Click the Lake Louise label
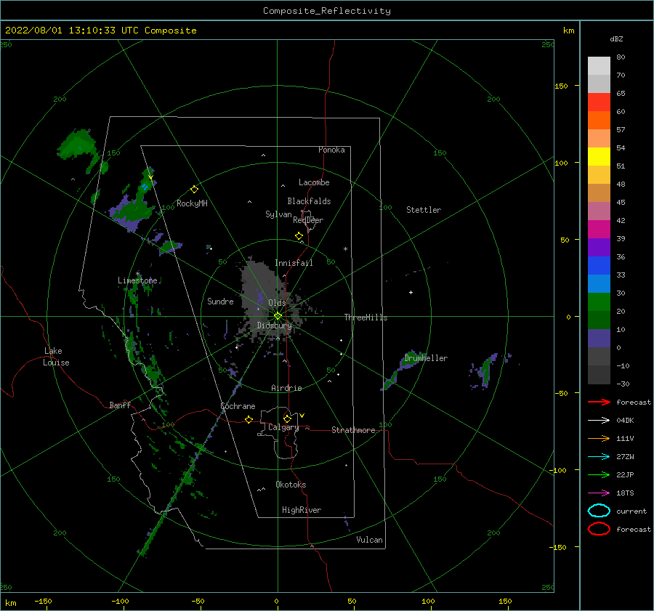 point(56,357)
